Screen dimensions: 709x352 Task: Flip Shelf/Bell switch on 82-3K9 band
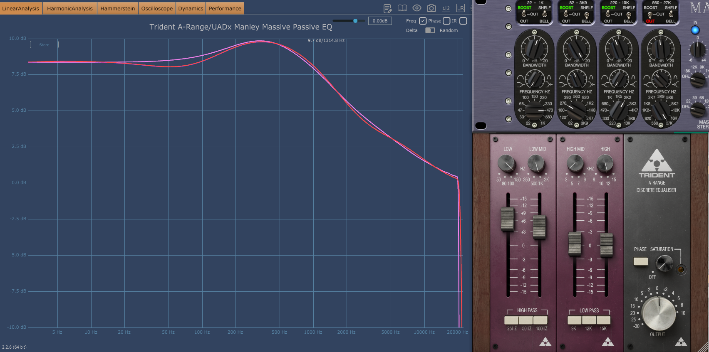point(586,15)
